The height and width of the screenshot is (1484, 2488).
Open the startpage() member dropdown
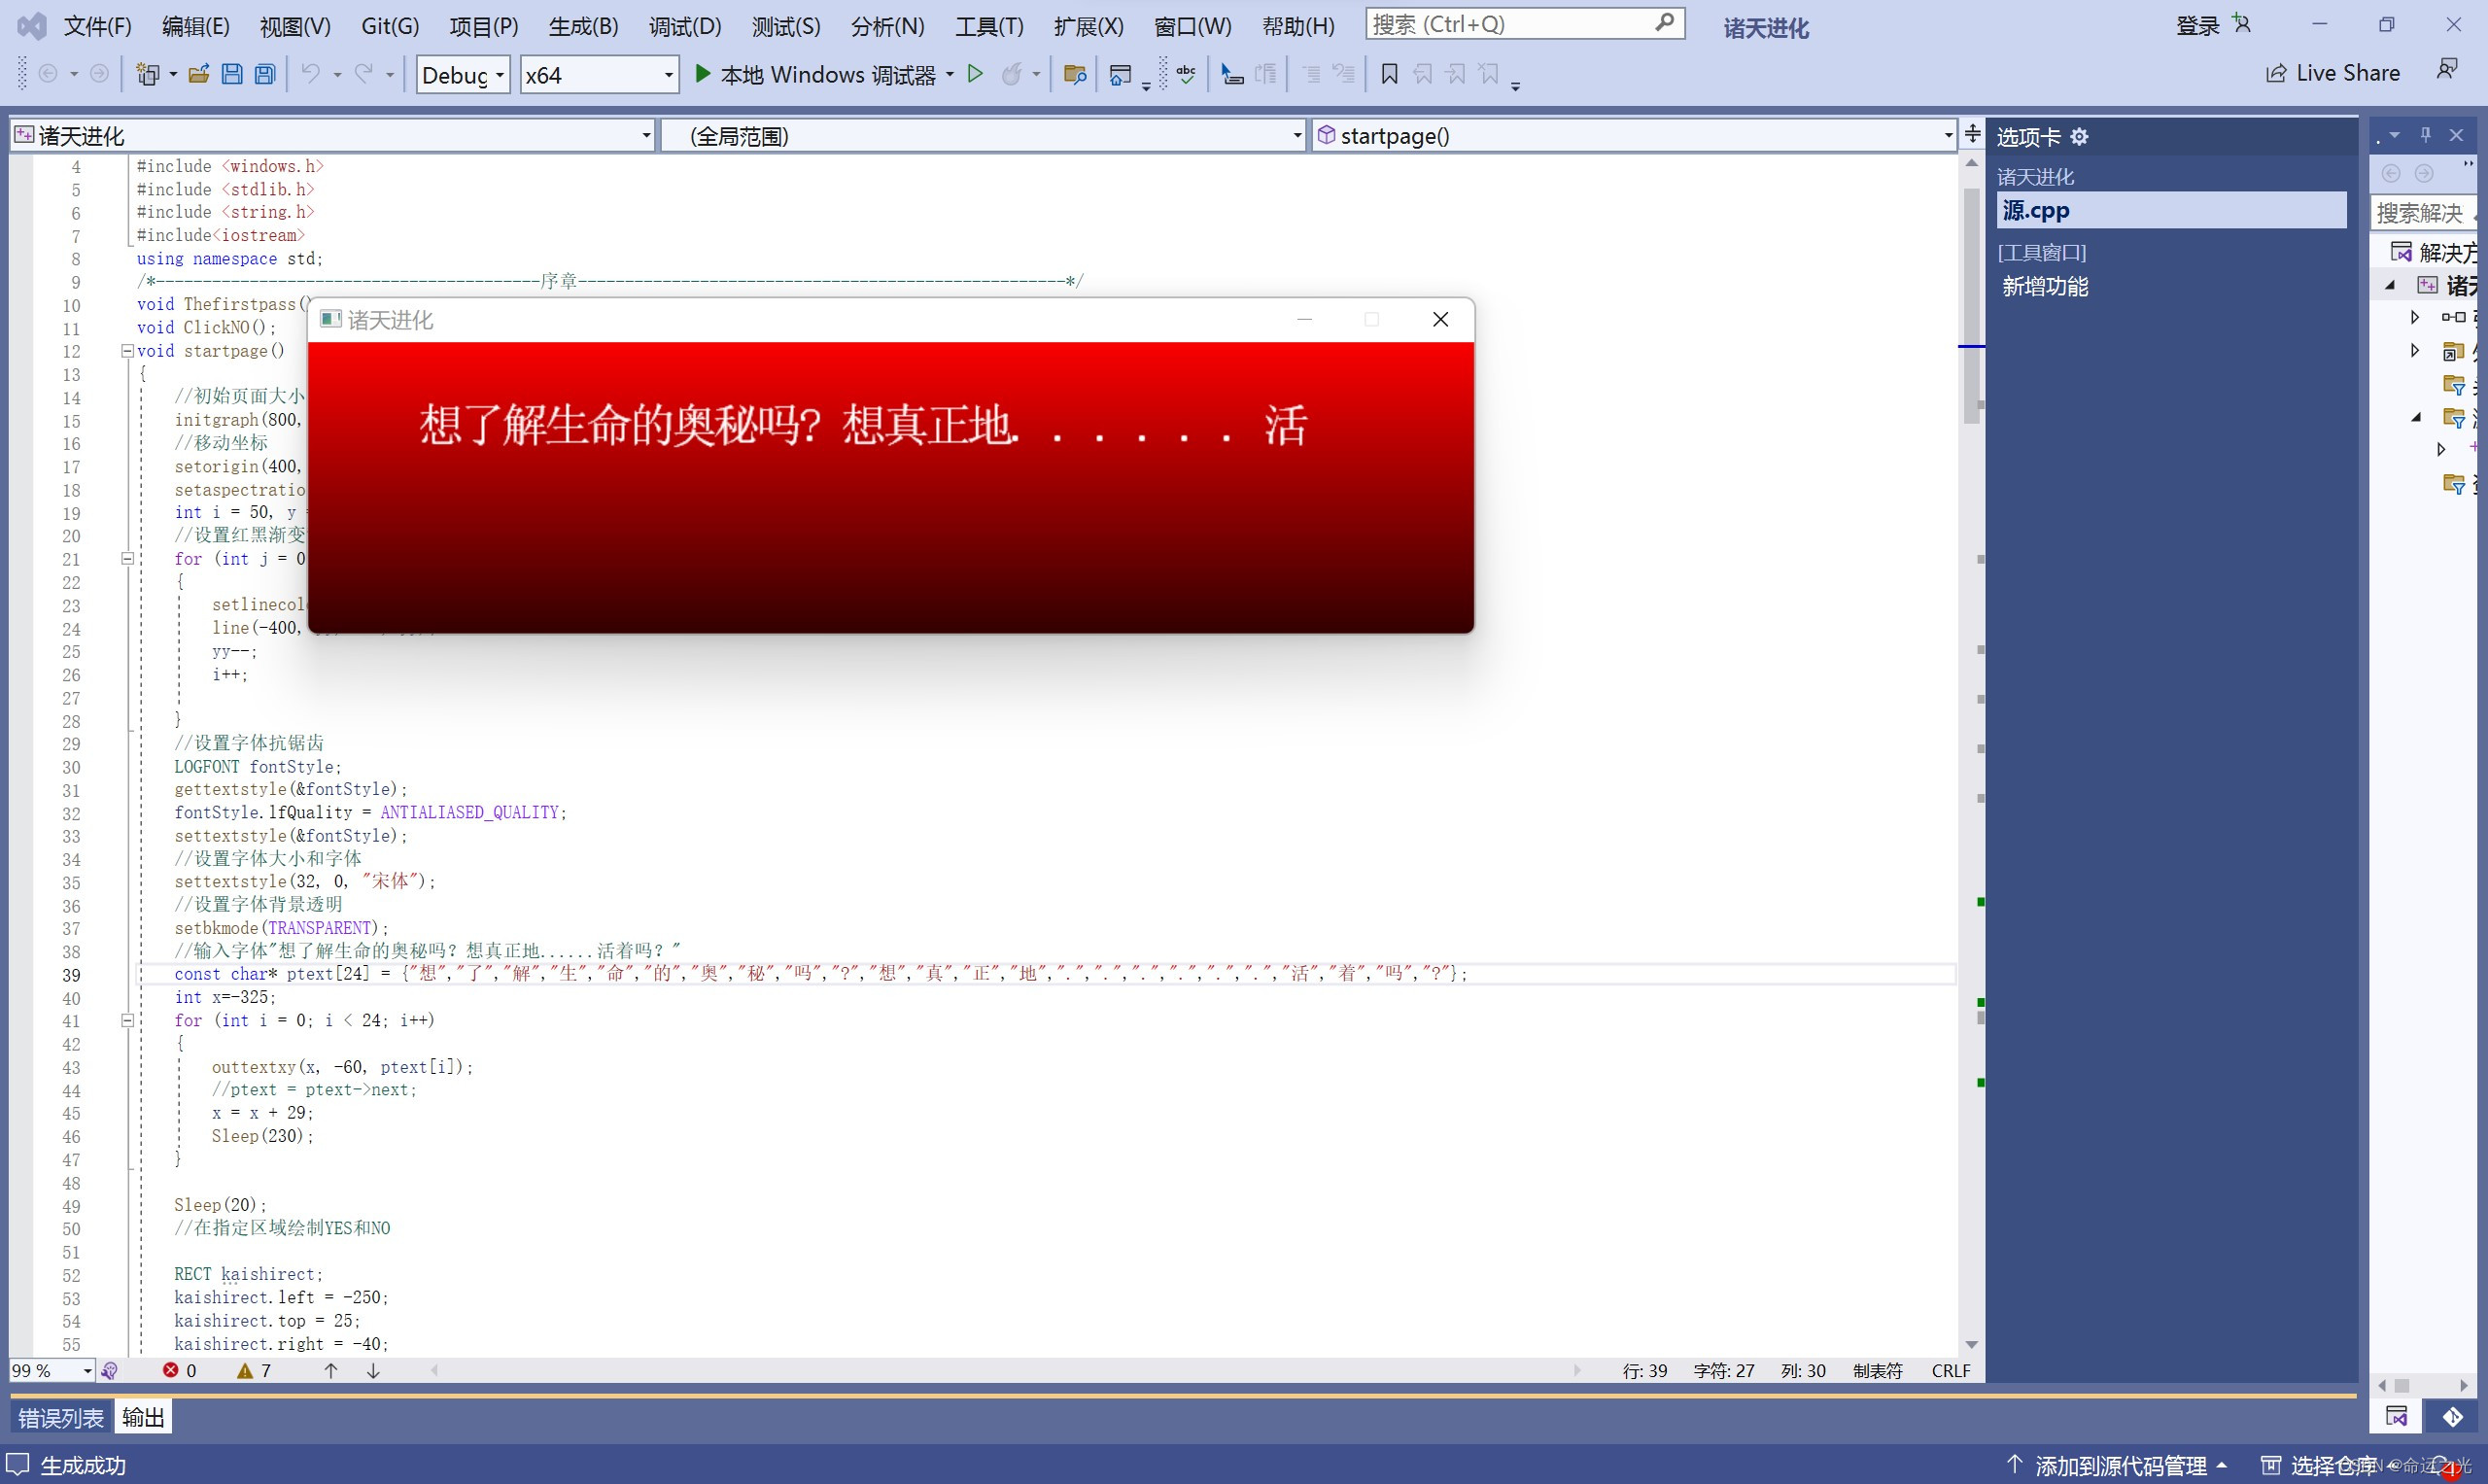pos(1634,135)
